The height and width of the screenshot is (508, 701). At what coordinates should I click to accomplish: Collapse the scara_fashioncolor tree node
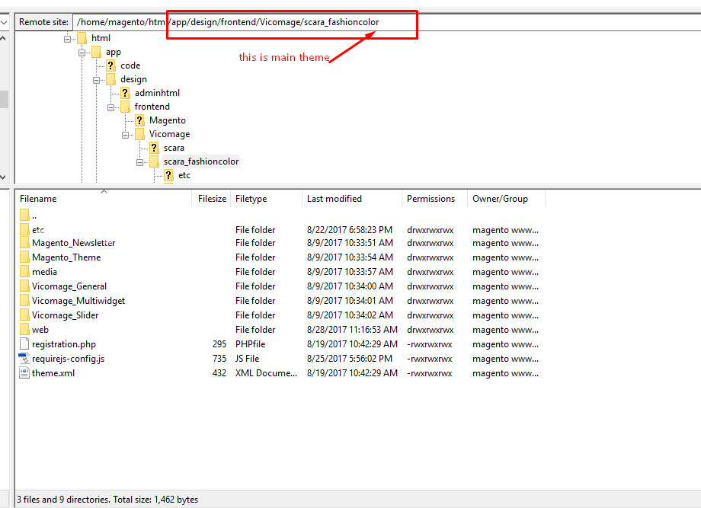click(x=139, y=163)
